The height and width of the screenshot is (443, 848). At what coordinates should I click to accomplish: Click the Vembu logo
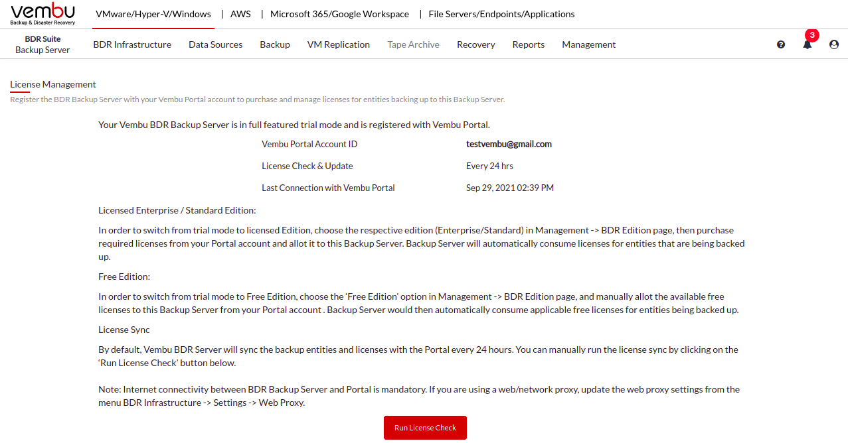click(x=42, y=14)
